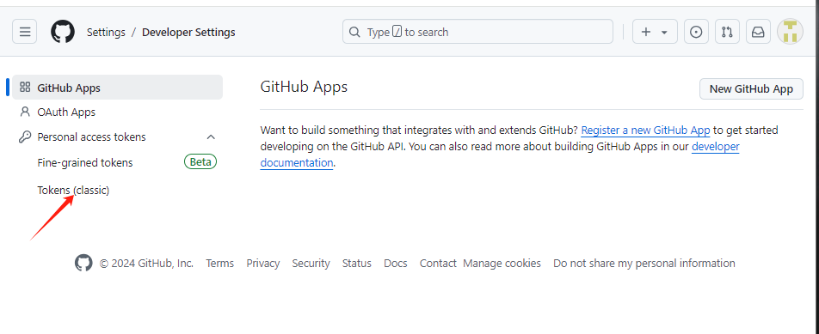Viewport: 819px width, 334px height.
Task: Open the Issues icon in header
Action: point(696,32)
